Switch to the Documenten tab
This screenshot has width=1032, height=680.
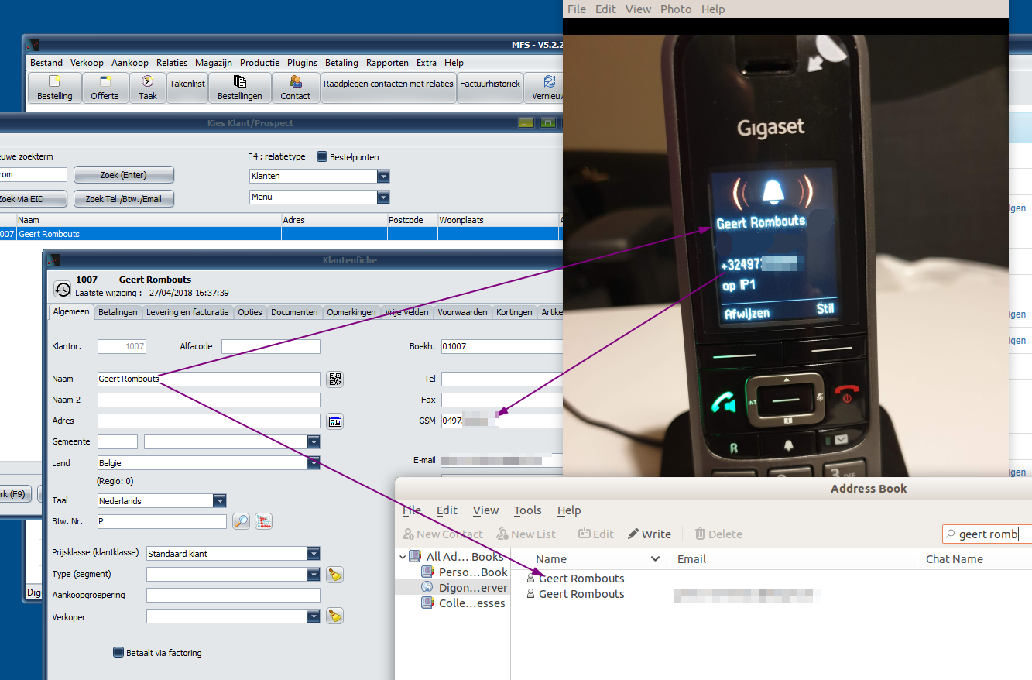[x=294, y=312]
